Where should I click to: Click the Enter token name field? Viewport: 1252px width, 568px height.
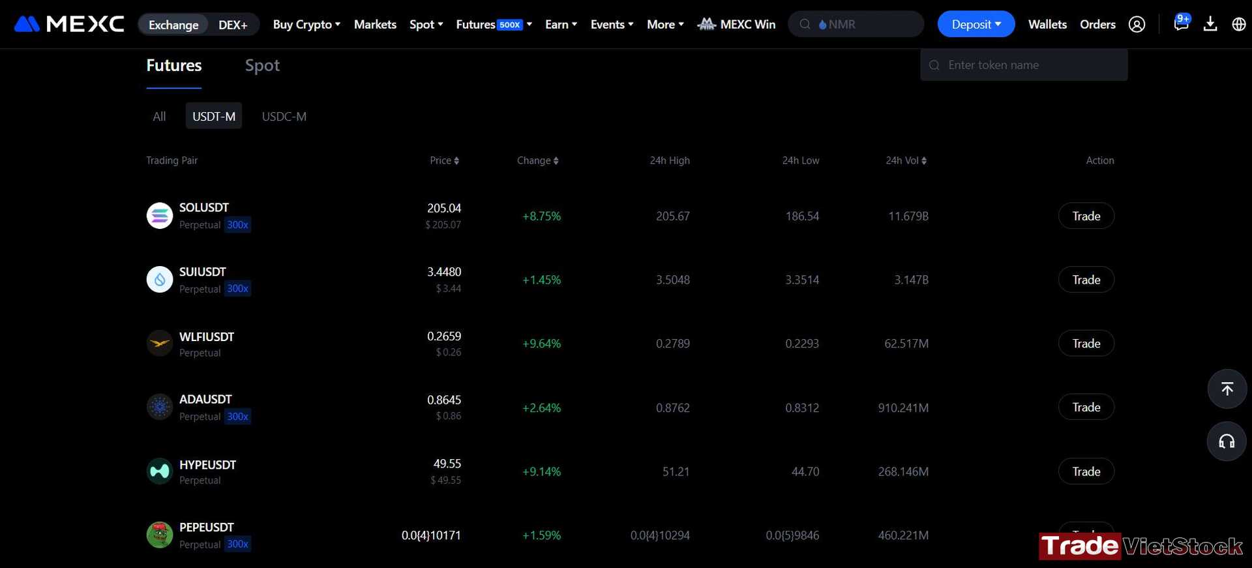pos(1024,65)
